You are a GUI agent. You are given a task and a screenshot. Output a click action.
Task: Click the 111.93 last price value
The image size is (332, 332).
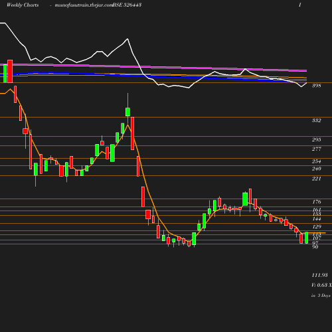319,275
